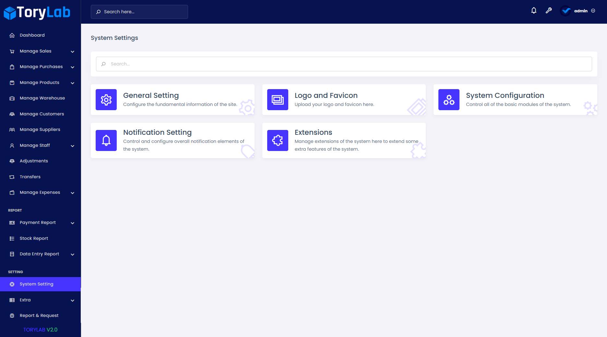Click the Notification Setting bell icon
The height and width of the screenshot is (337, 607).
[x=106, y=140]
